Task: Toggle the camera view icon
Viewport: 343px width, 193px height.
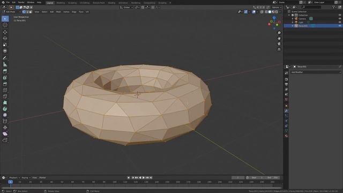Action: [279, 44]
